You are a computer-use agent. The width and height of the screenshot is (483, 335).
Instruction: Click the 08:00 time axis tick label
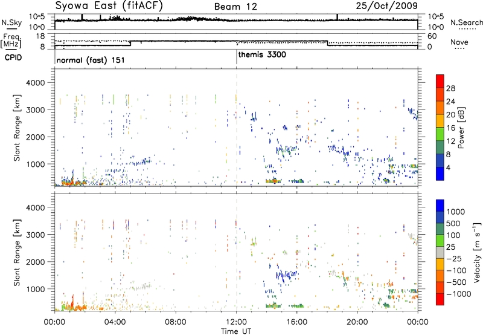[176, 322]
